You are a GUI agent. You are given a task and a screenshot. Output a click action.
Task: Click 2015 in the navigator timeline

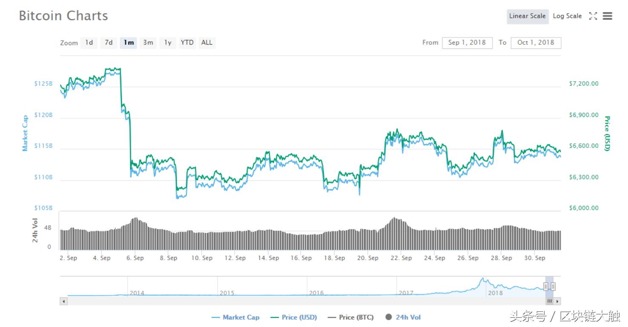click(227, 293)
